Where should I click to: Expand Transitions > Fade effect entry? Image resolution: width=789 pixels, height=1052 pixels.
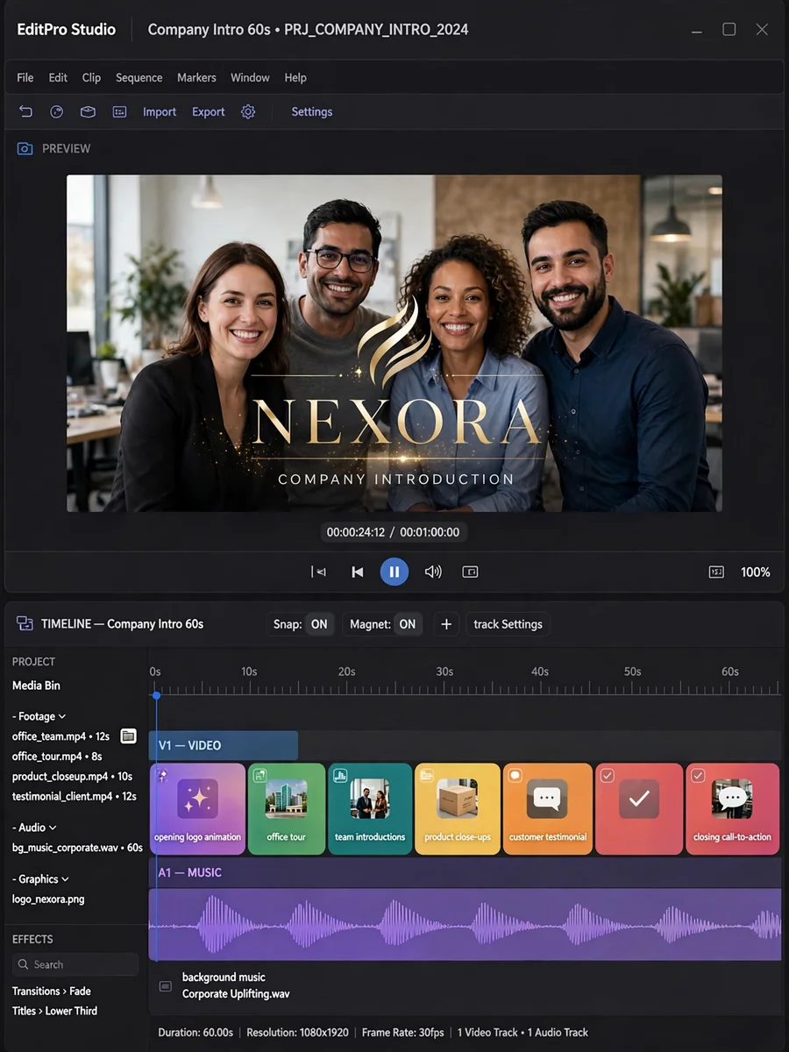(52, 992)
